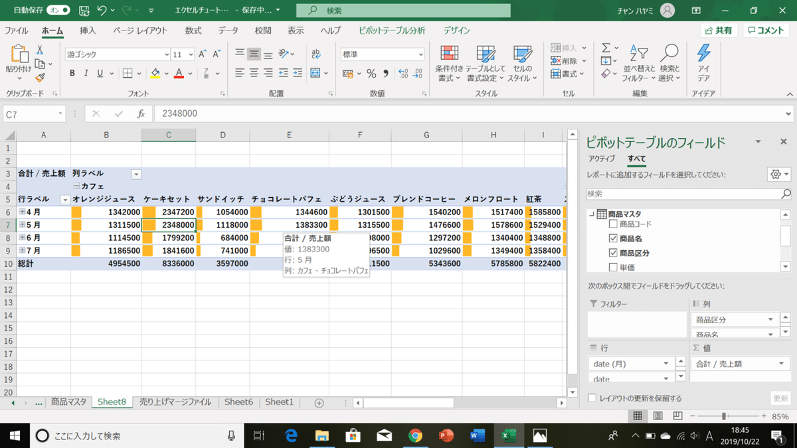Click the cell borders icon
This screenshot has height=448, width=797.
tap(128, 73)
